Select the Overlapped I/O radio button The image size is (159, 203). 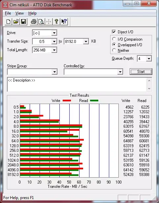(114, 45)
